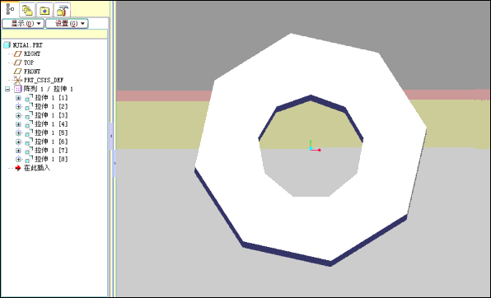Switch to the Model Tree tab
This screenshot has height=298, width=491.
(x=10, y=9)
